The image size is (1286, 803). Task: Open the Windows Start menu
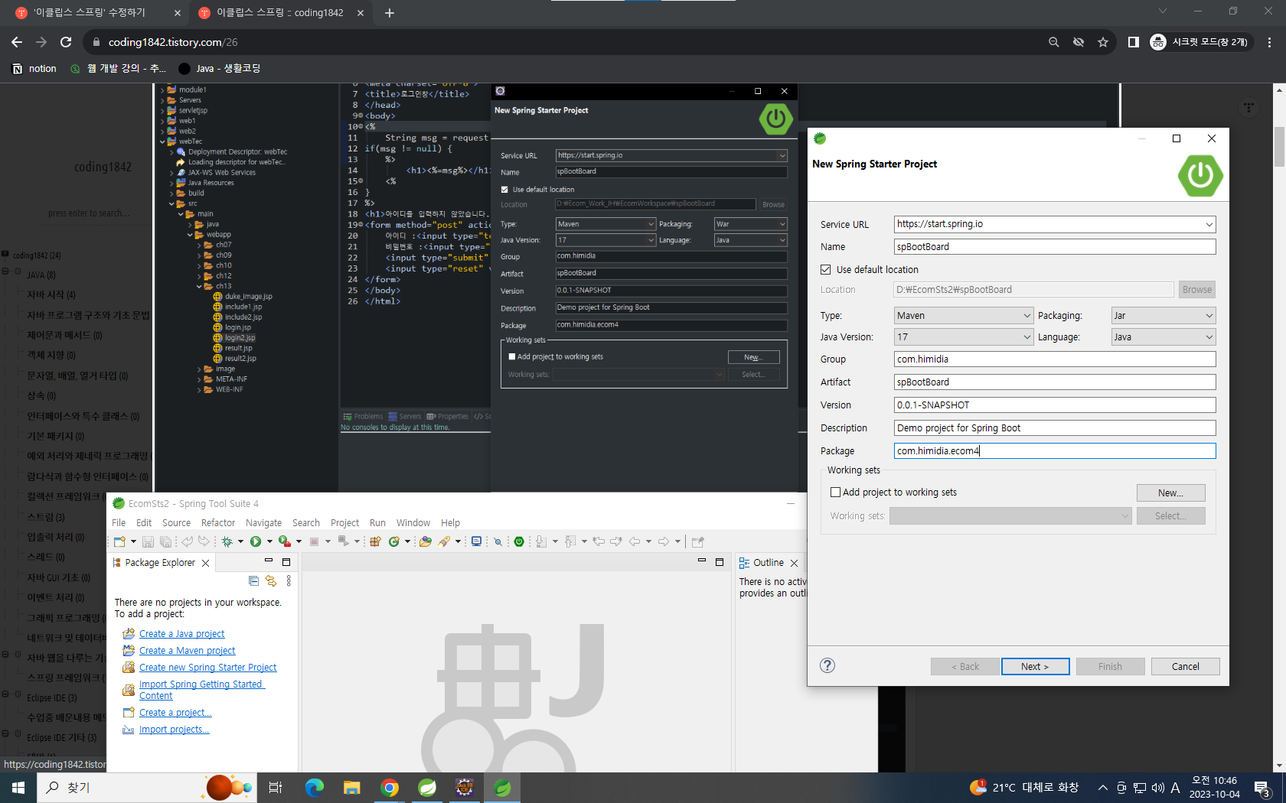(18, 788)
